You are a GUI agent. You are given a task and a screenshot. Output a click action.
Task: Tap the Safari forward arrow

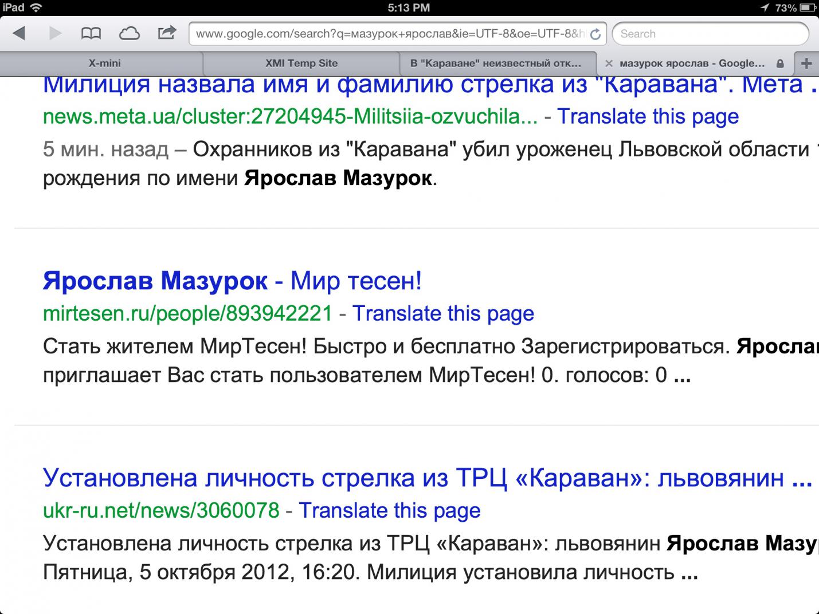pos(55,33)
